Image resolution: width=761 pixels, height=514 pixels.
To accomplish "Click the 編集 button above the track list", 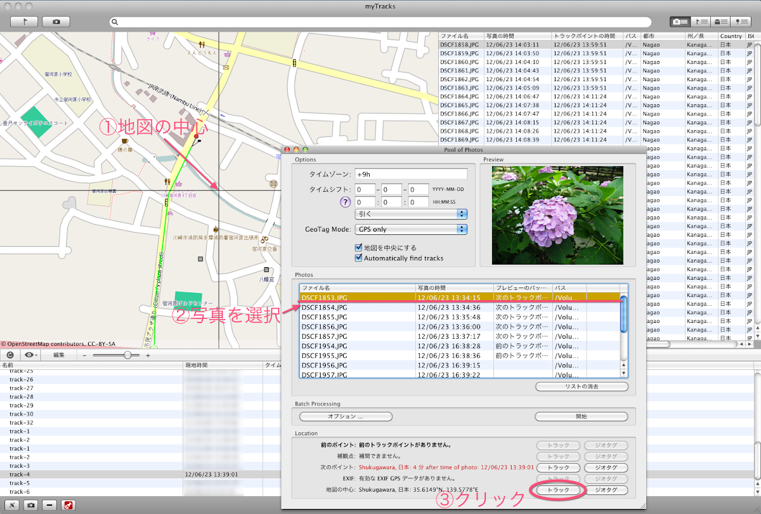I will tap(58, 355).
